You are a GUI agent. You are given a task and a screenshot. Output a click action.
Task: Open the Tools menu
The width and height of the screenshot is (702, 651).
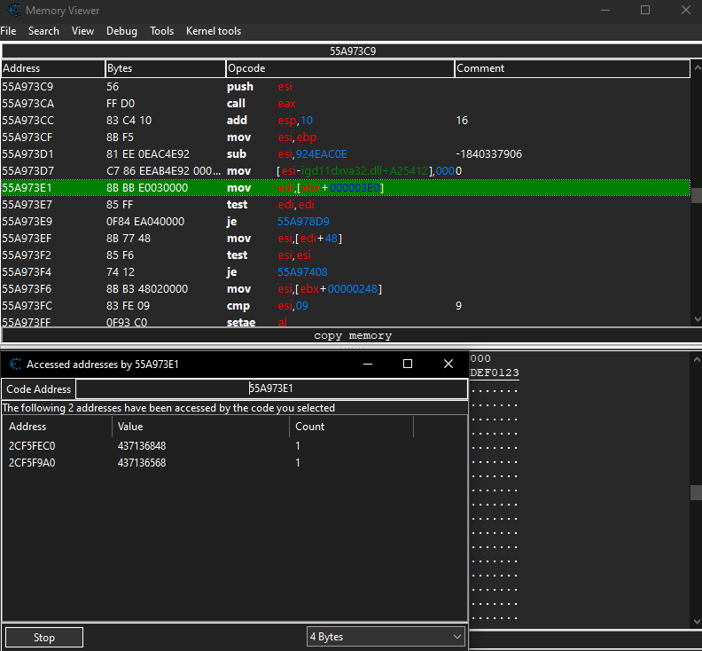161,31
